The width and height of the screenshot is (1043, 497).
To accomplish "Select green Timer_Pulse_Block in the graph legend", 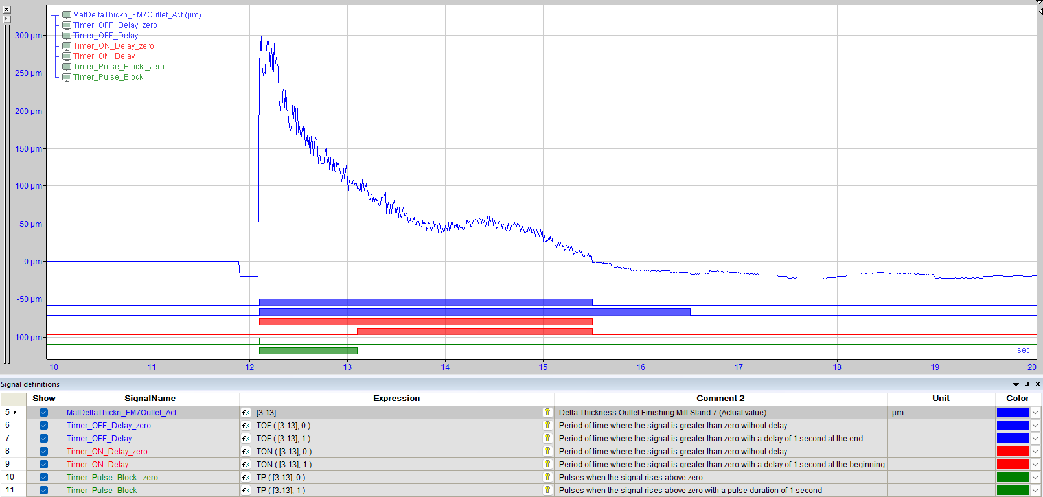I will (x=108, y=77).
